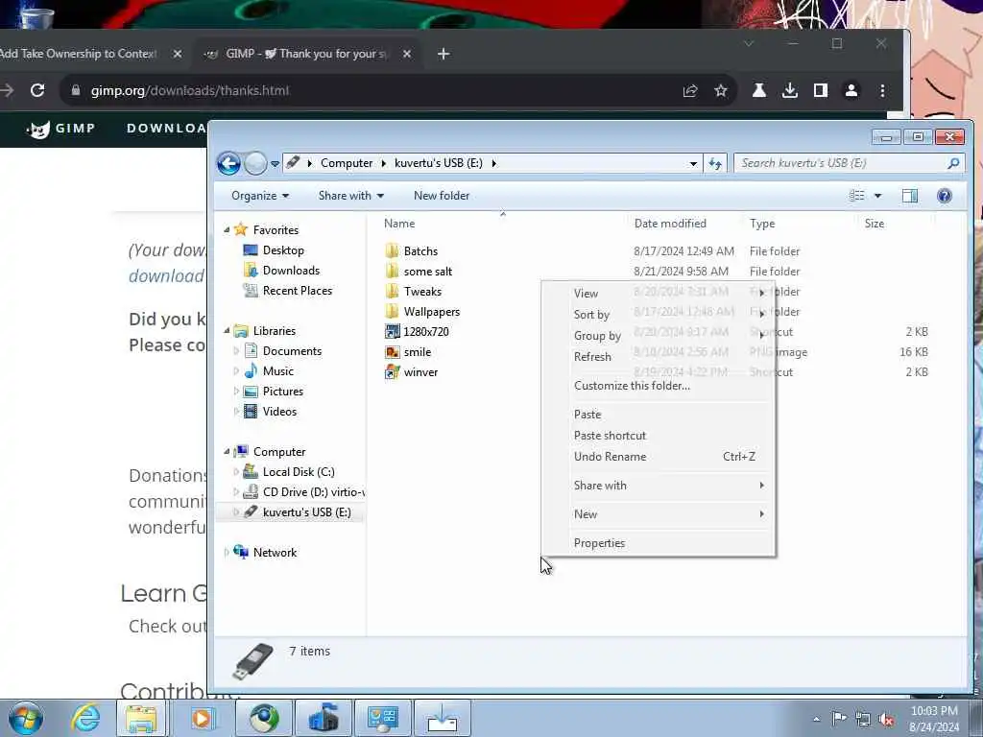Screen dimensions: 983x737
Task: Click the Explorer forward arrow button
Action: 255,163
